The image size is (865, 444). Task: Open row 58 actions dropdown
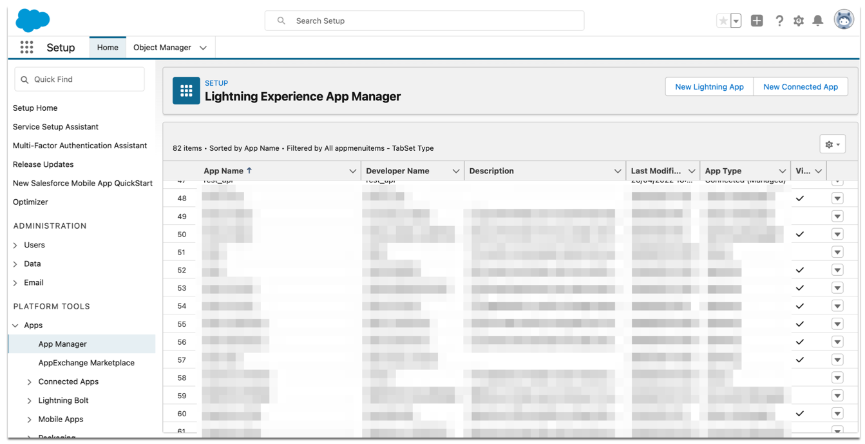click(x=837, y=378)
